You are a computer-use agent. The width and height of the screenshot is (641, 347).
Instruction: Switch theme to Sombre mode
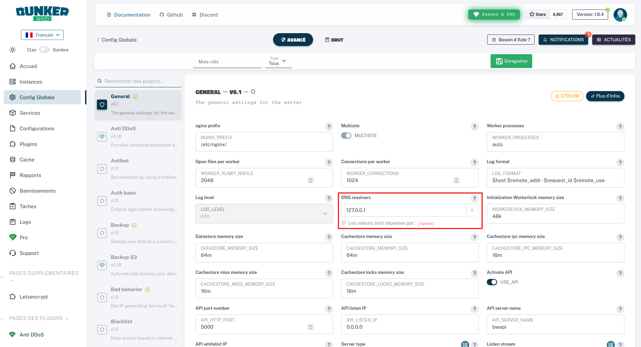coord(44,49)
